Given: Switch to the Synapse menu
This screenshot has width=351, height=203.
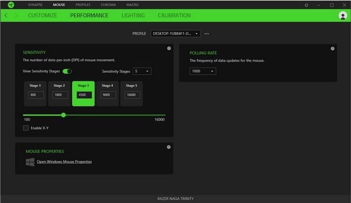Looking at the screenshot, I should click(x=35, y=4).
